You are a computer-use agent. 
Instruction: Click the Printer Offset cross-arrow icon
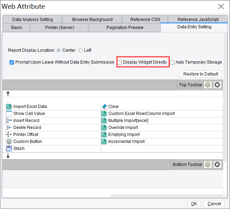pos(9,135)
